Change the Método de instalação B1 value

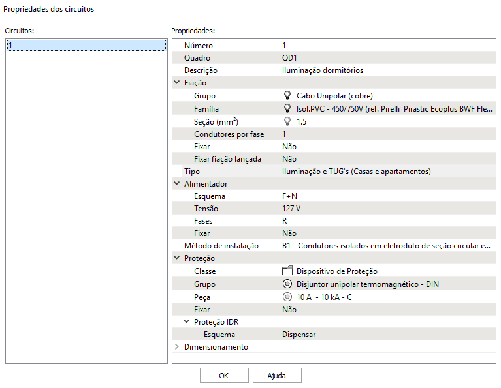(387, 246)
